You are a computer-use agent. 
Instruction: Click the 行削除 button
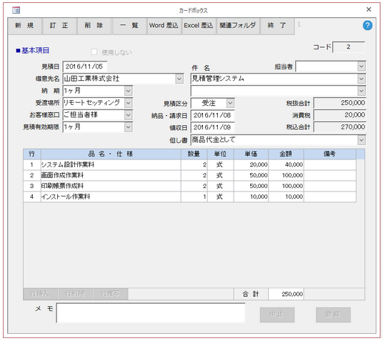[76, 294]
